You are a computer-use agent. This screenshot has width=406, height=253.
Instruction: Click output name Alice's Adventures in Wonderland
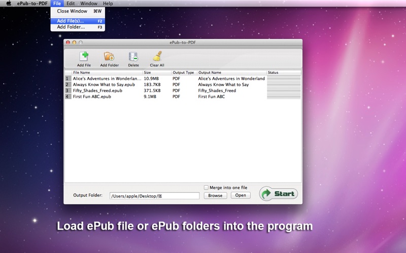(x=231, y=78)
